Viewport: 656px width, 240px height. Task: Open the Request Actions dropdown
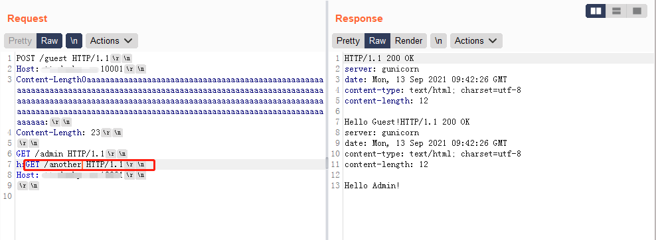112,41
